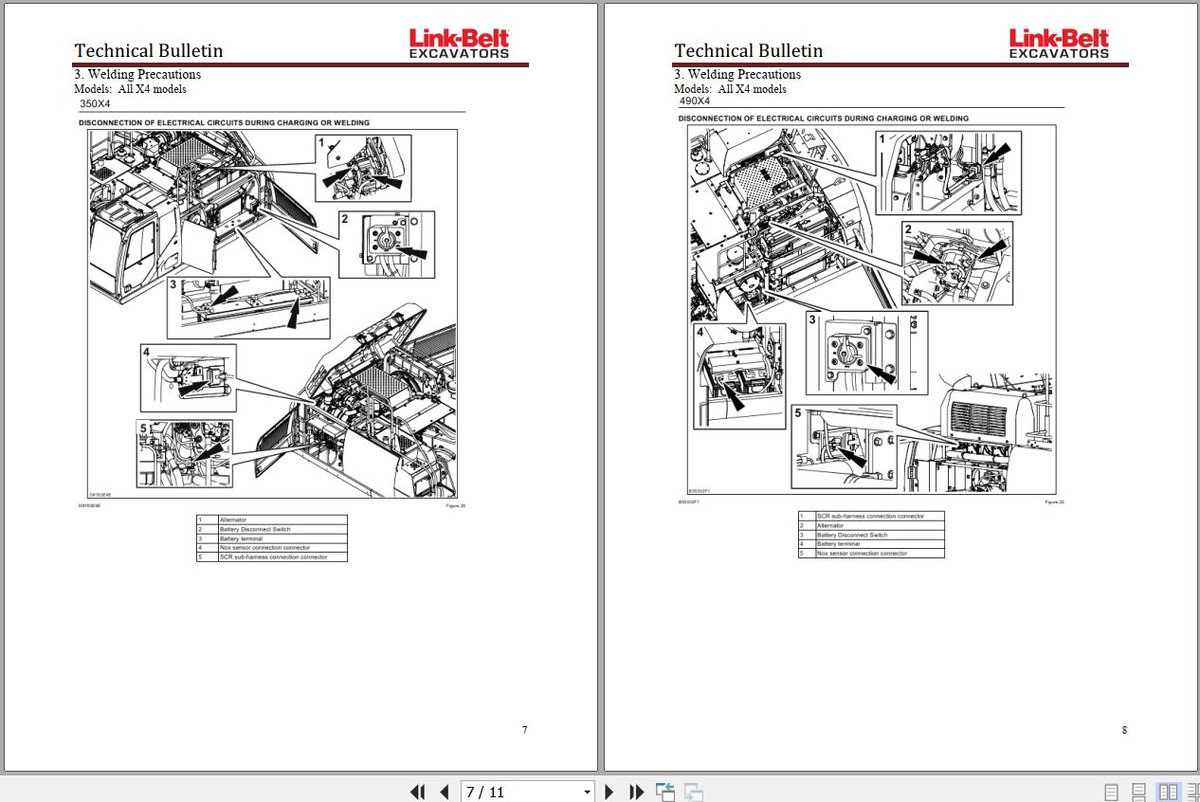Enable continuous facing pages layout
Viewport: 1200px width, 802px height.
pyautogui.click(x=1192, y=792)
